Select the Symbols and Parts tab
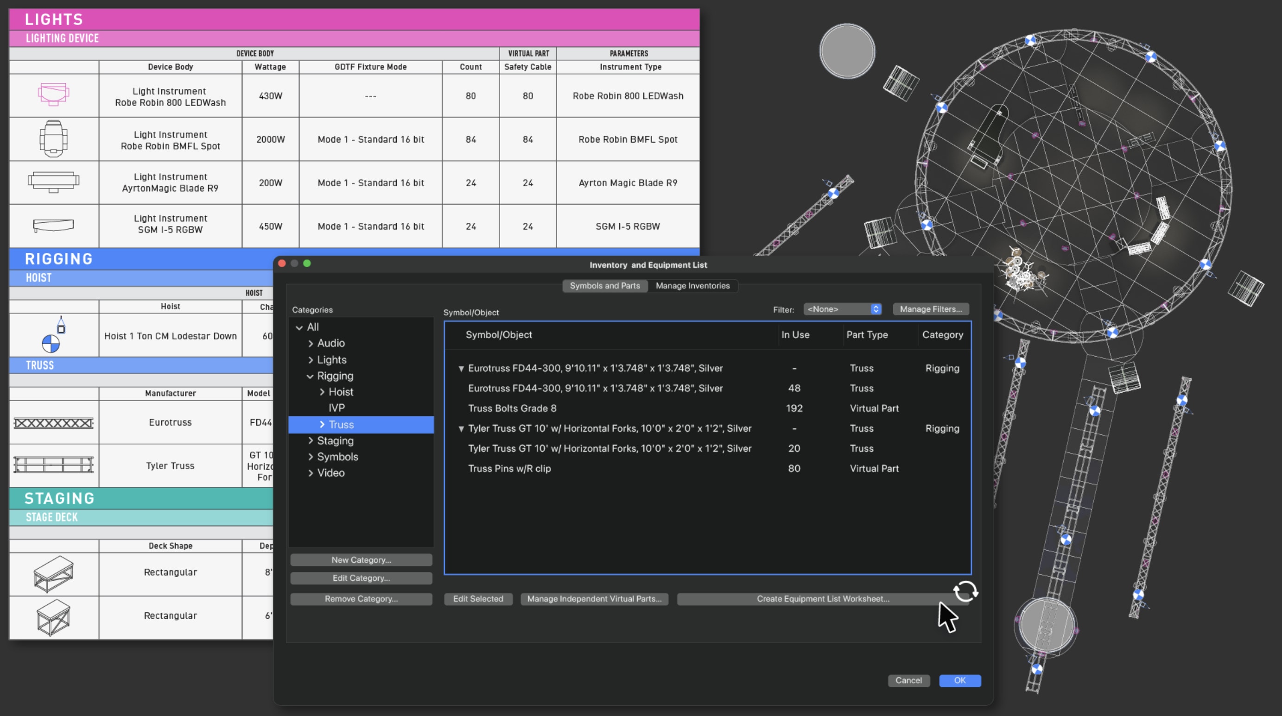Image resolution: width=1282 pixels, height=716 pixels. [604, 286]
